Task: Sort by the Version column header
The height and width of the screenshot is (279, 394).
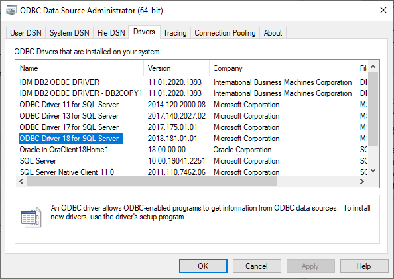Action: (x=176, y=68)
